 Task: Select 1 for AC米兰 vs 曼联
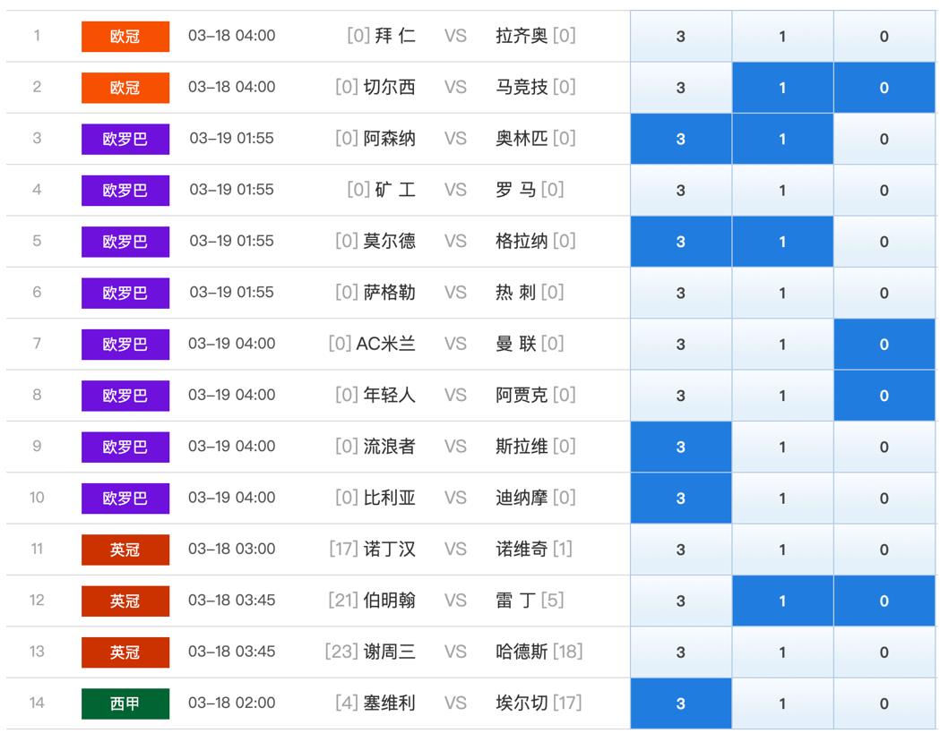[782, 345]
